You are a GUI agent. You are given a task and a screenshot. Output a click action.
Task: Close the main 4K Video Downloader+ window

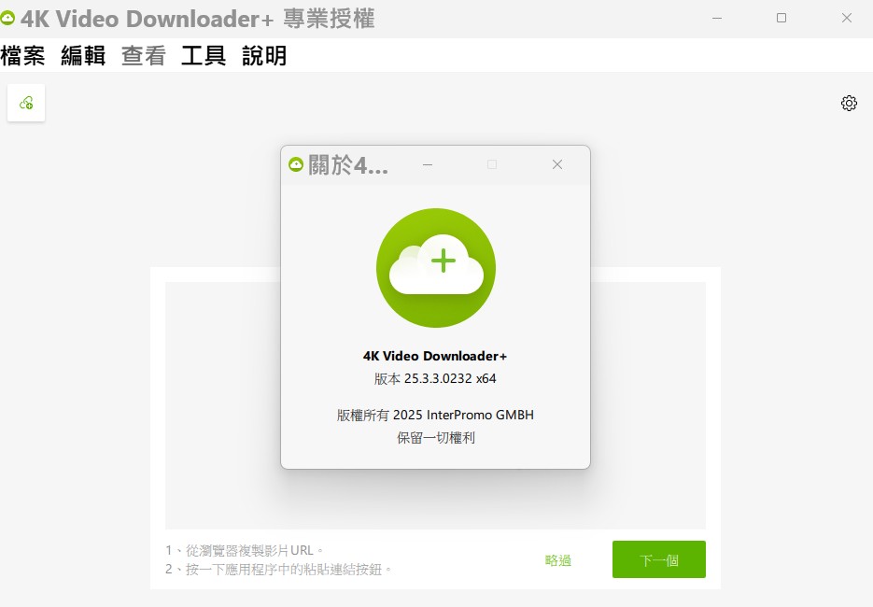tap(846, 18)
